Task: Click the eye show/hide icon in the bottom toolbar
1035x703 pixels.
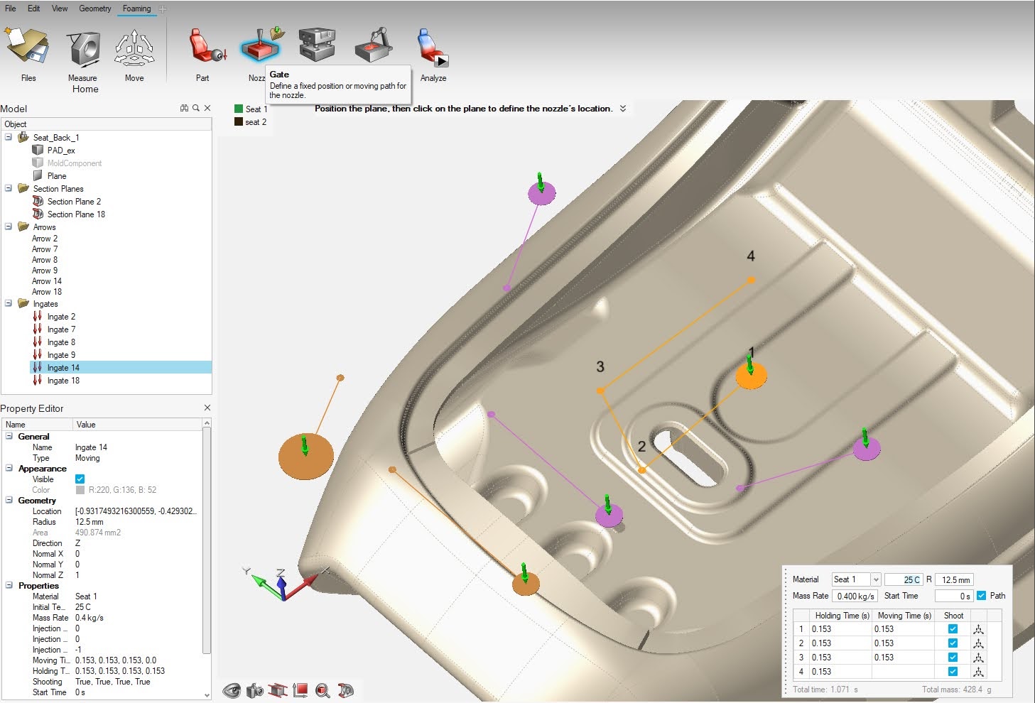Action: coord(232,690)
